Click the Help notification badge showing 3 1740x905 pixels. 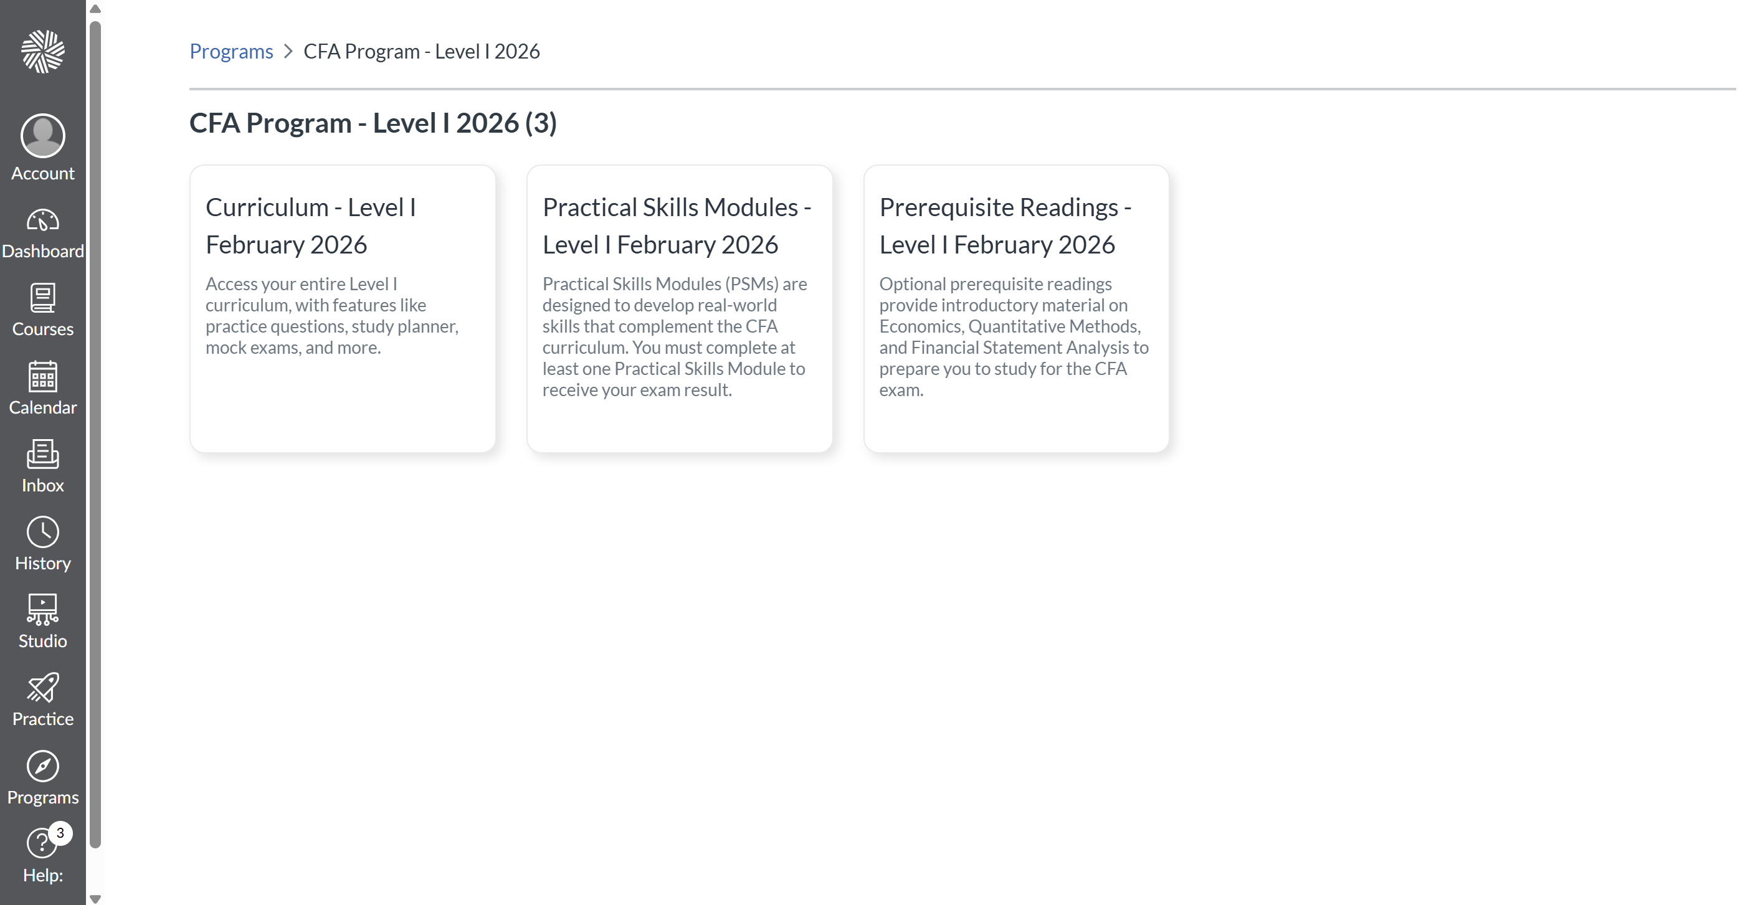[60, 833]
